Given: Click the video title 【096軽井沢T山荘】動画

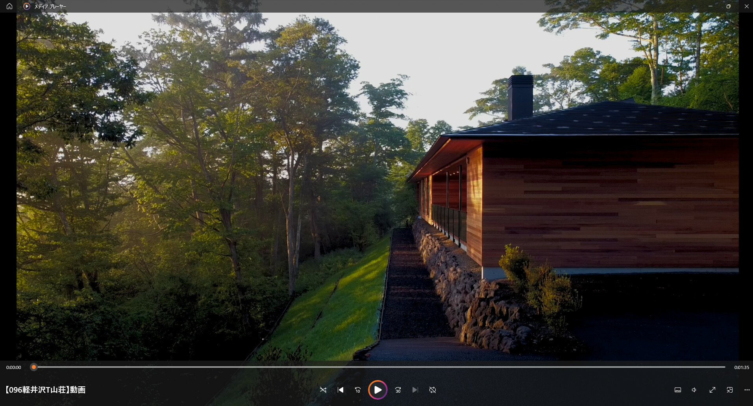Looking at the screenshot, I should (45, 390).
